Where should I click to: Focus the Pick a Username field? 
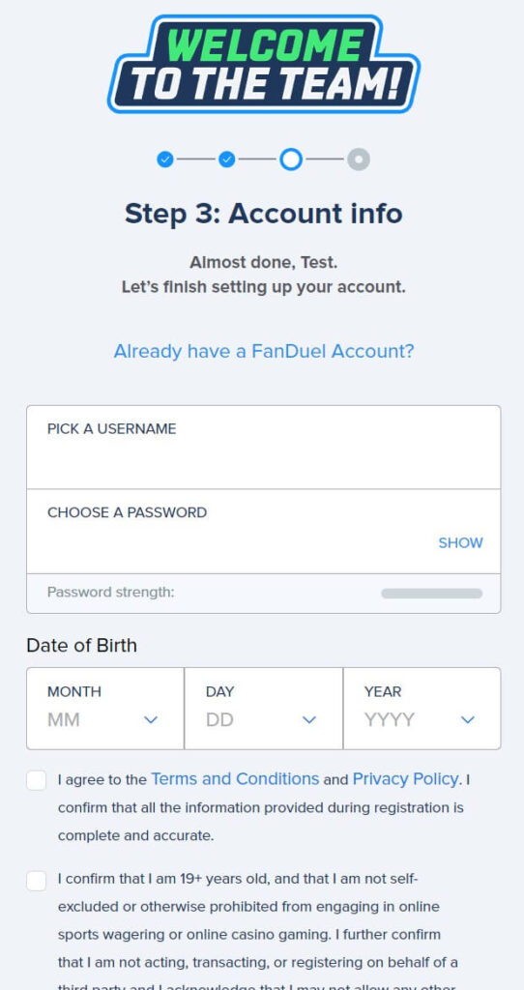(264, 447)
